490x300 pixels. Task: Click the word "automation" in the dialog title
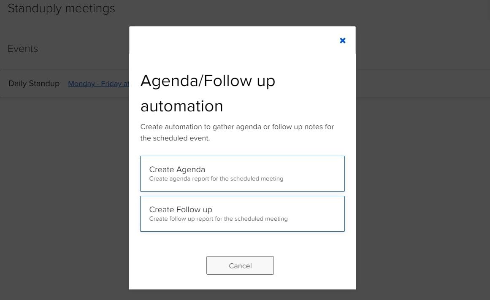pos(181,105)
